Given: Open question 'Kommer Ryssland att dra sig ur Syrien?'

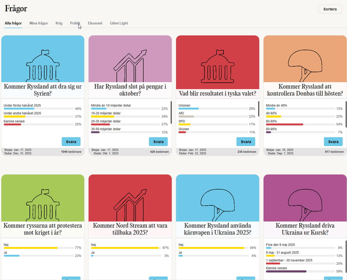Looking at the screenshot, I should (x=43, y=90).
